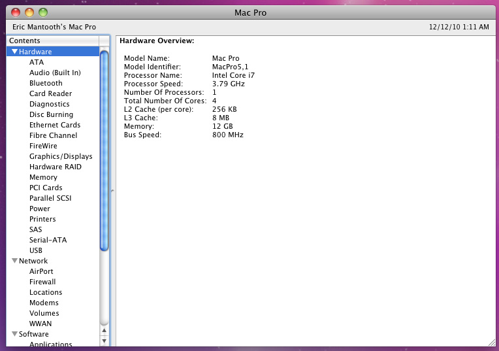Screen dimensions: 499x351
Task: Click the green zoom window button
Action: point(43,12)
